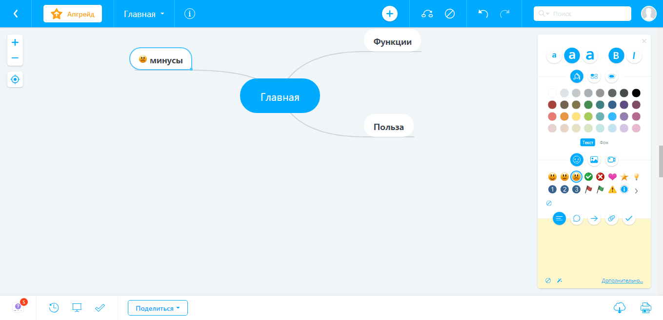Open the Дополнительно link
The height and width of the screenshot is (320, 663).
(x=622, y=281)
